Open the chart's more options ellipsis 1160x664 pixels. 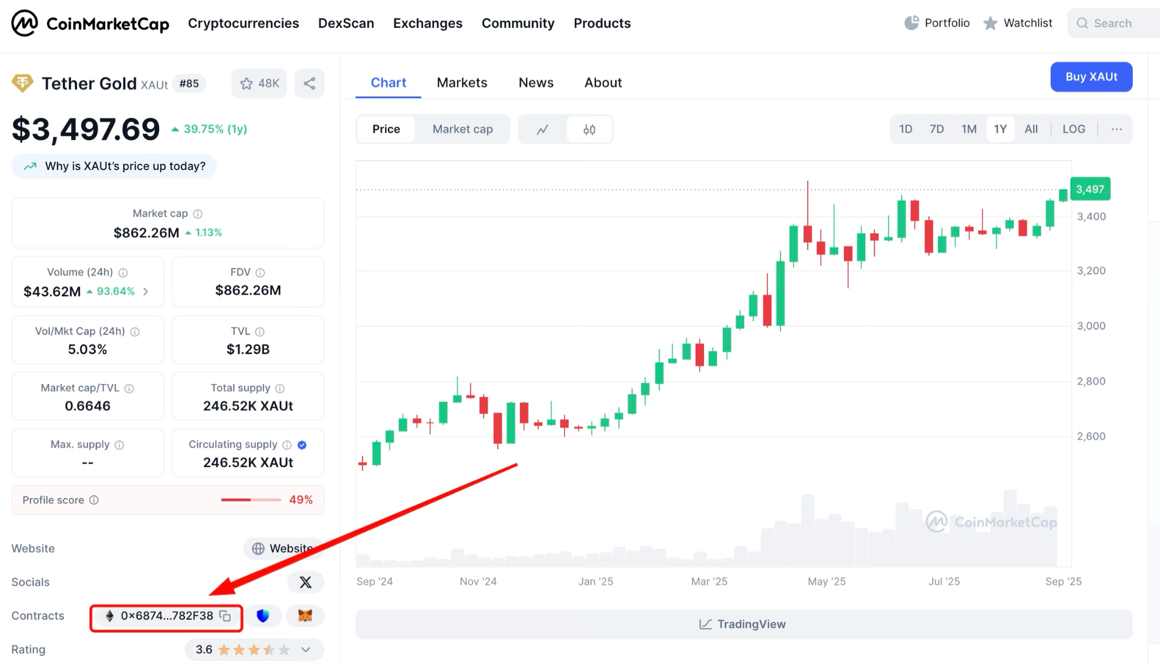tap(1116, 129)
